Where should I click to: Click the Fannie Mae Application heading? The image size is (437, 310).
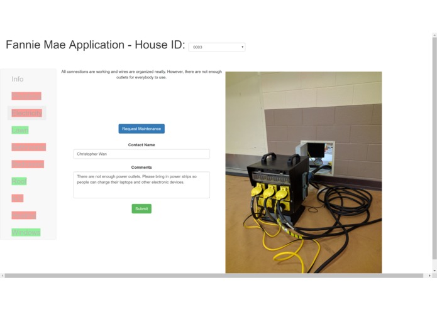point(96,45)
